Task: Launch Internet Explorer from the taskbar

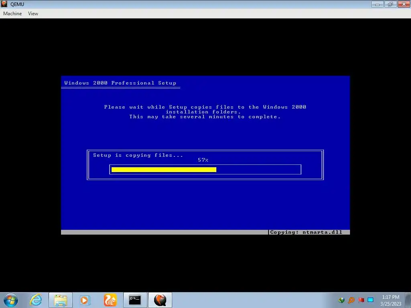Action: point(36,300)
